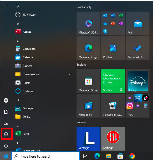Click the # section header
This screenshot has width=153, height=160.
[18, 7]
